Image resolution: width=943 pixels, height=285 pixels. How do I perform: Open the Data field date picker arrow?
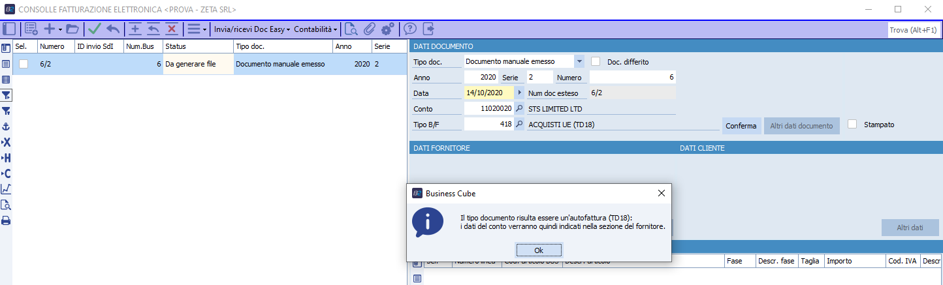point(520,93)
